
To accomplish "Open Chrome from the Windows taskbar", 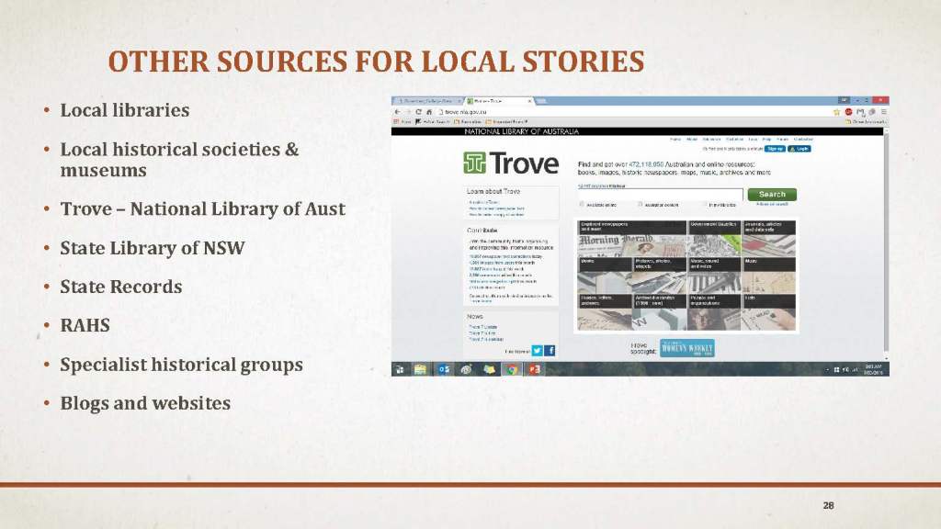I will 513,369.
